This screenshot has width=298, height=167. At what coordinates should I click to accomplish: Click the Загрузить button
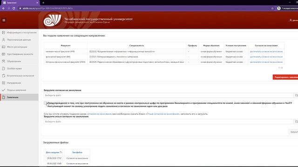point(293,132)
